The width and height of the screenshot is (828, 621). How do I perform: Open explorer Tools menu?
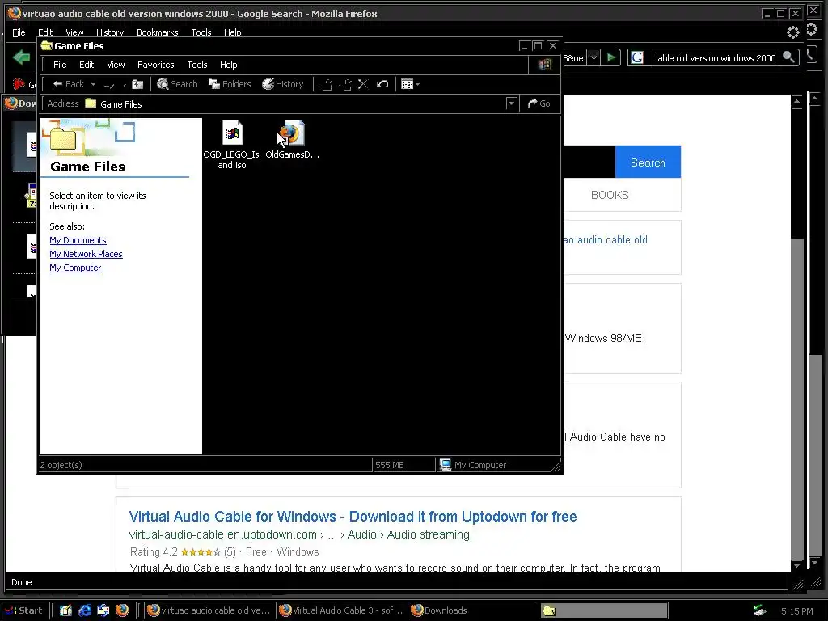(197, 65)
